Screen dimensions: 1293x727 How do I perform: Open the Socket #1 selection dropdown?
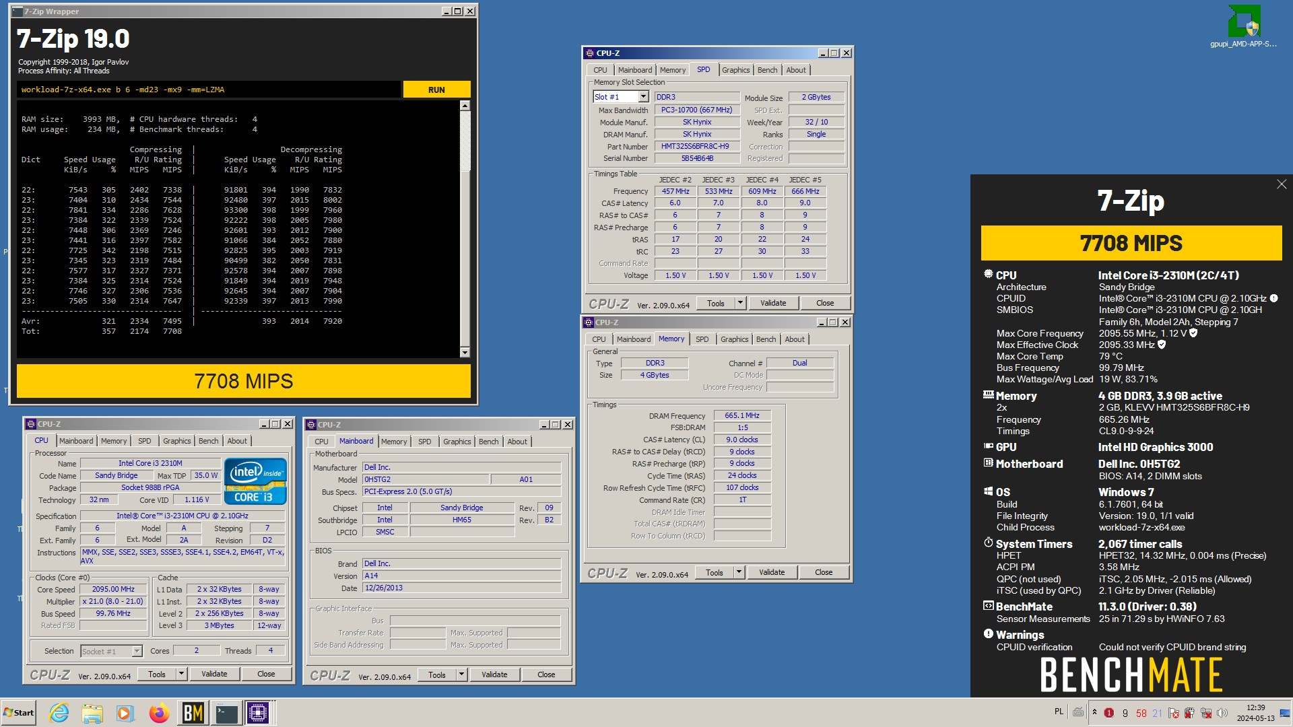tap(137, 651)
